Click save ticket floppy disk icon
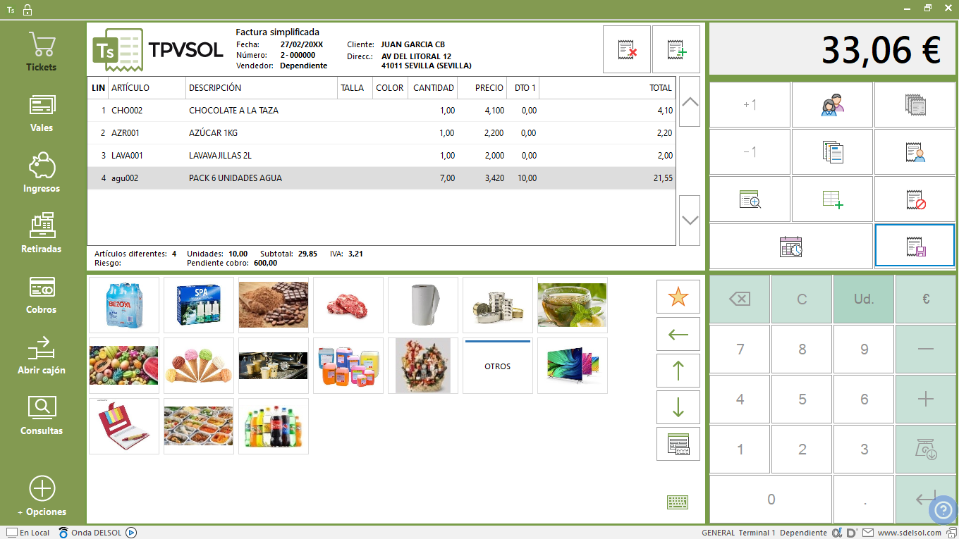Image resolution: width=959 pixels, height=539 pixels. (x=915, y=247)
